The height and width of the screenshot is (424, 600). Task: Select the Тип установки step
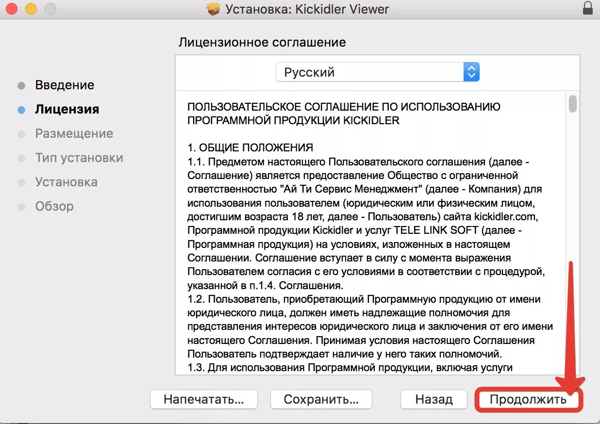pyautogui.click(x=79, y=158)
